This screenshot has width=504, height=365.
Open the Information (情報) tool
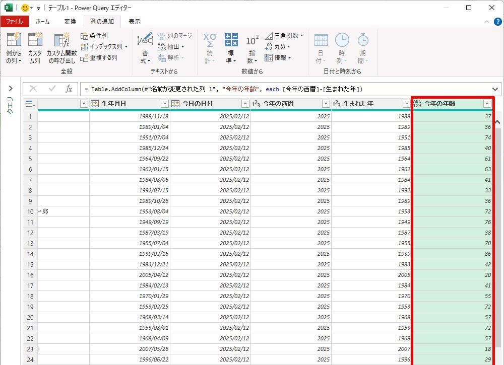pyautogui.click(x=278, y=58)
